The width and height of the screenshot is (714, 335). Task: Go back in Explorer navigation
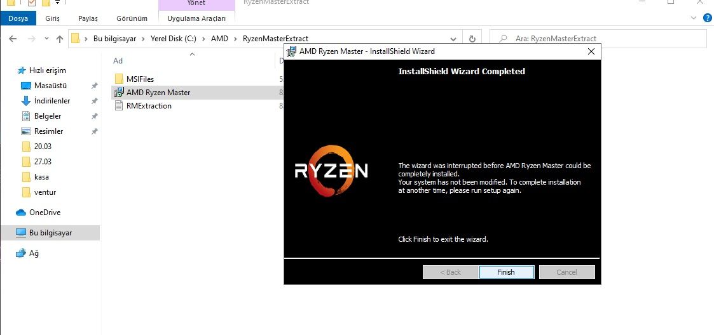coord(13,39)
